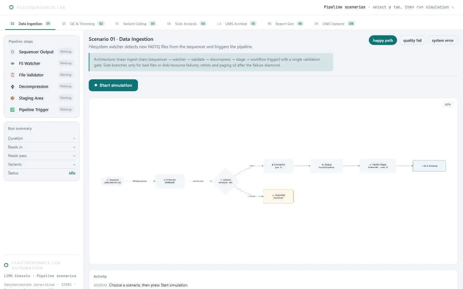Click the dot icon in Start simulation
Screen dimensions: 463x289
coord(95,85)
